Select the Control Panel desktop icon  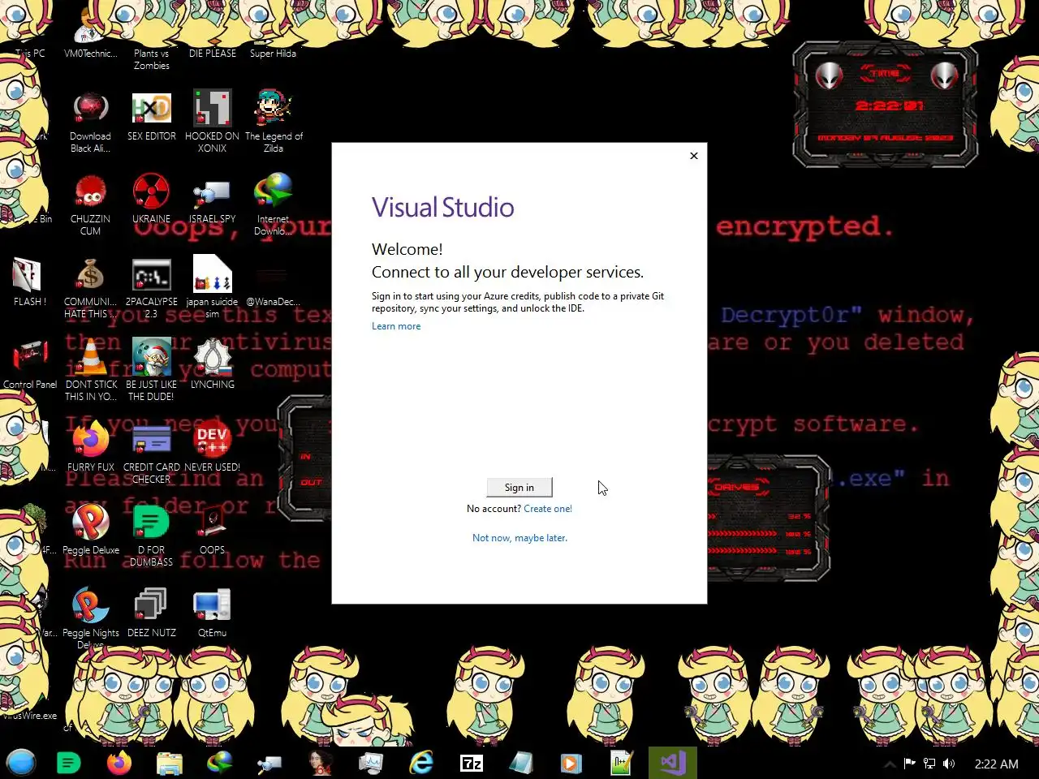[30, 364]
